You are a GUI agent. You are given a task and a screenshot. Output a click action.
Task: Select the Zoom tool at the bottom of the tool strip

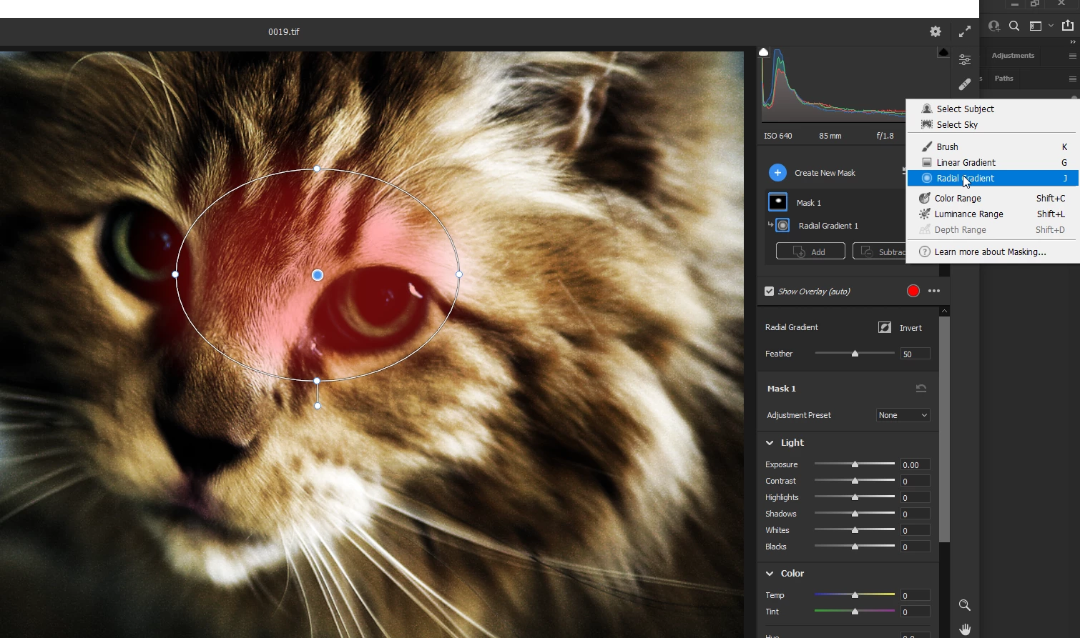pyautogui.click(x=965, y=605)
